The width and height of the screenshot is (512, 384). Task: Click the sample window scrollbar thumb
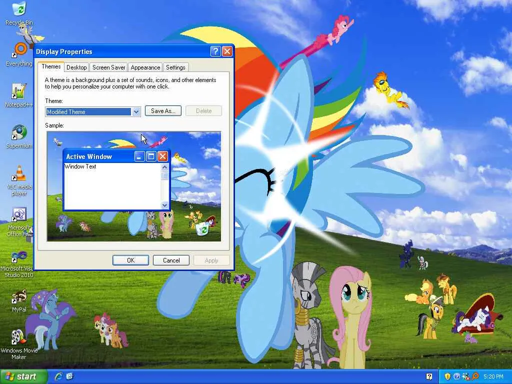point(164,175)
